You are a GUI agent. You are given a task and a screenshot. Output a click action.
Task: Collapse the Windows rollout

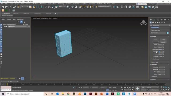coord(154,65)
